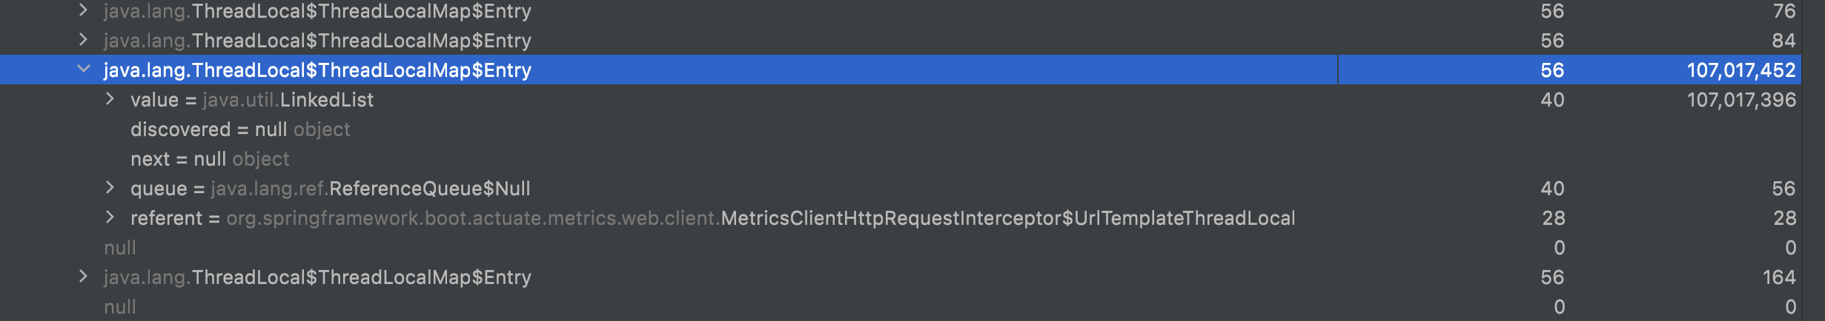The image size is (1825, 321).
Task: Select the discovered = null object row
Action: [240, 129]
